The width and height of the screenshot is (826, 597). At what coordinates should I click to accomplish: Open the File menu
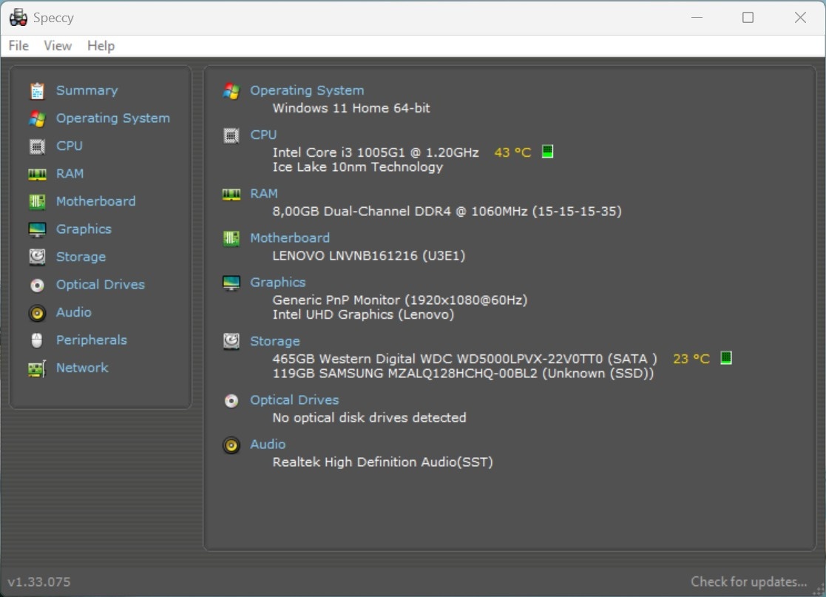(x=18, y=45)
